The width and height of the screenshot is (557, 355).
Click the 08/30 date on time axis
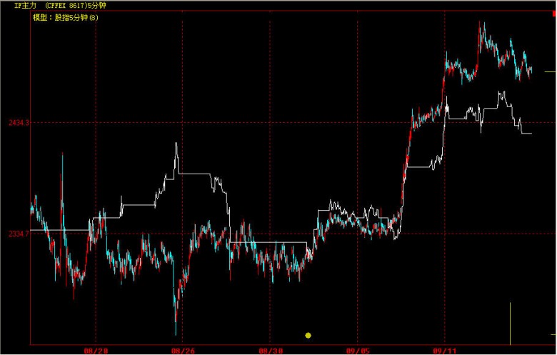(270, 351)
